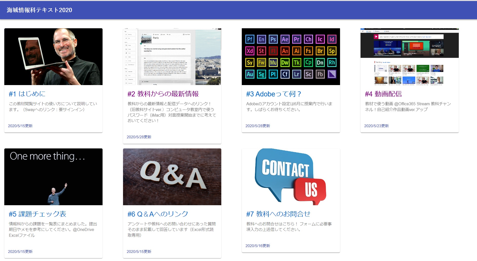Click the En Encore icon in Adobe image

[x=262, y=39]
